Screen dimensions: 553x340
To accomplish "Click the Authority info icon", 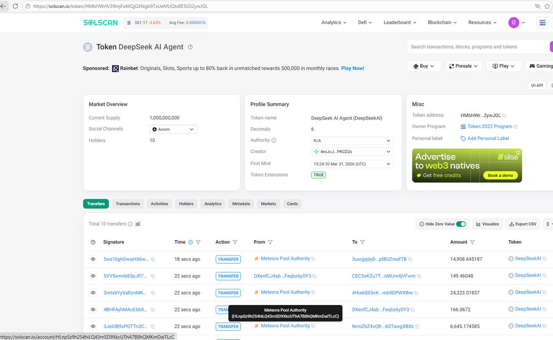I will pyautogui.click(x=274, y=140).
